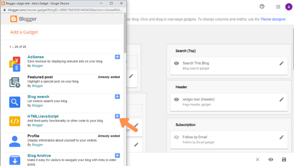
Task: Open the Help question mark icon
Action: click(x=262, y=7)
